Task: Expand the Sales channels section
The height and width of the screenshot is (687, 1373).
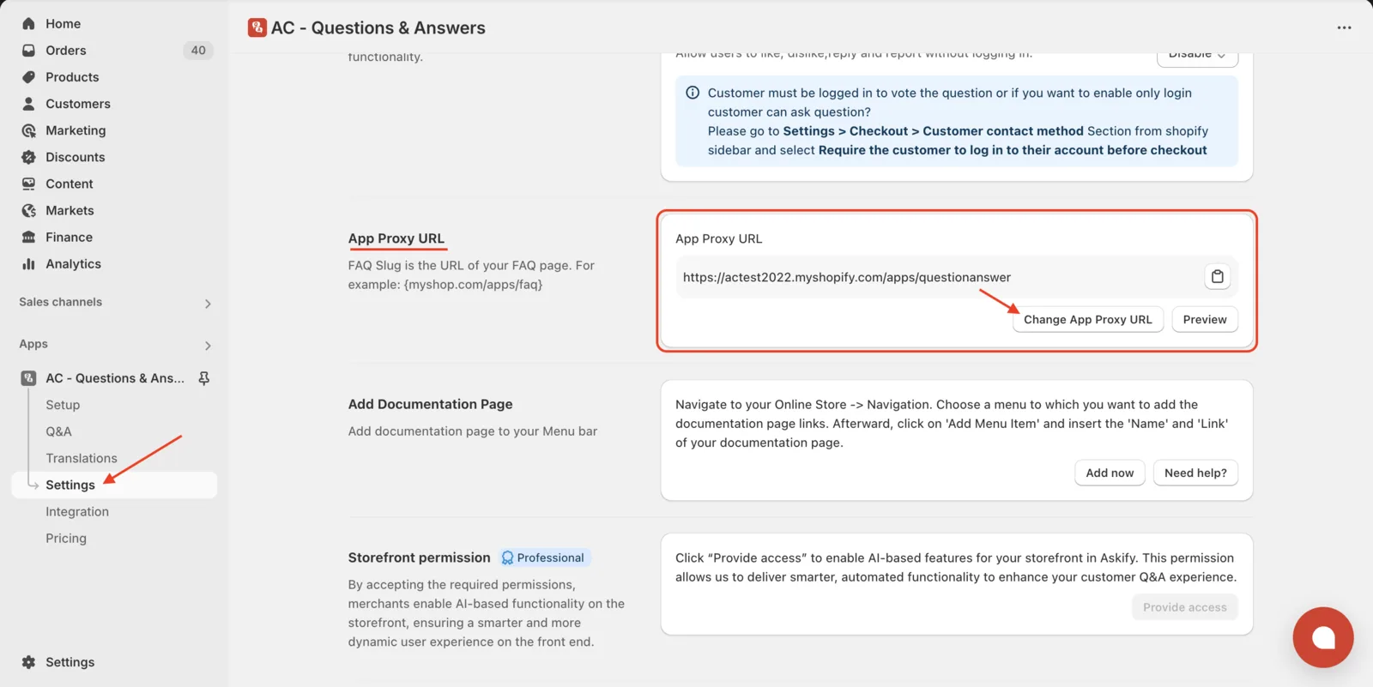Action: 208,304
